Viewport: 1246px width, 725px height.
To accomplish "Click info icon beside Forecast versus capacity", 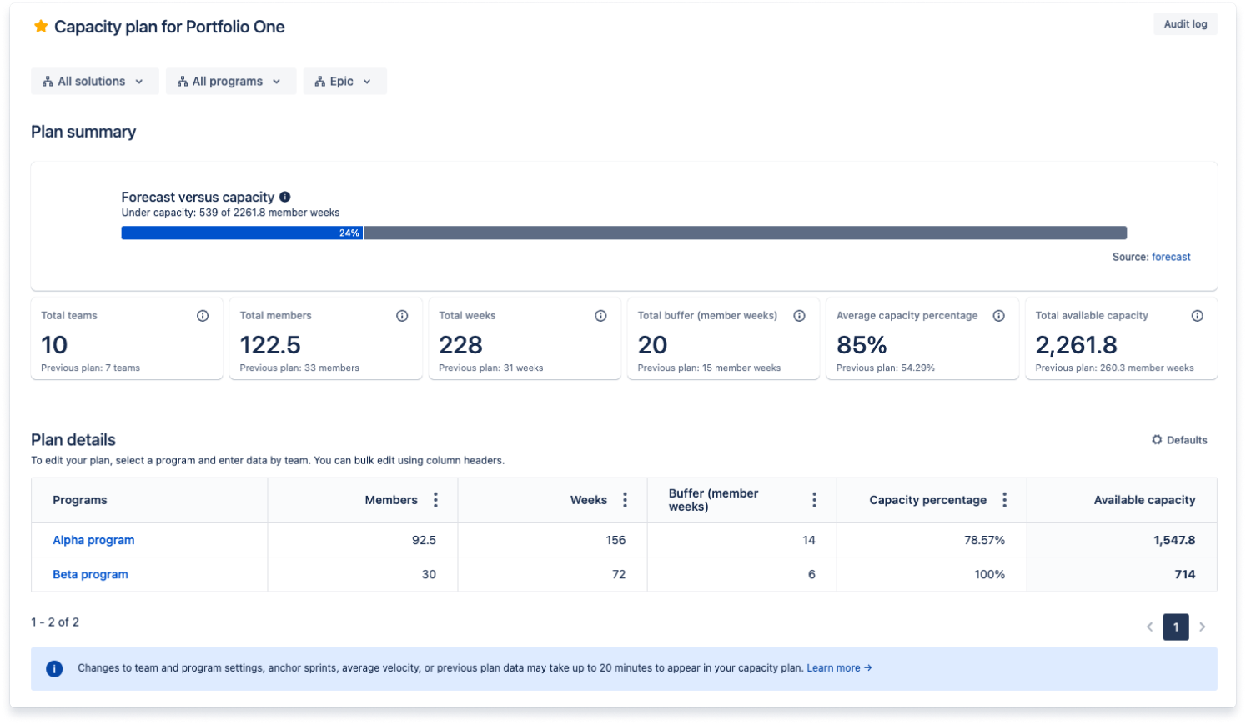I will tap(285, 197).
